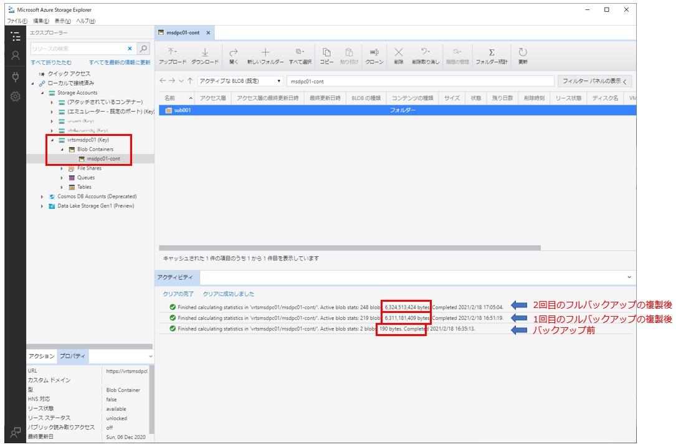Collapse the Storage Accounts tree node

pyautogui.click(x=42, y=93)
